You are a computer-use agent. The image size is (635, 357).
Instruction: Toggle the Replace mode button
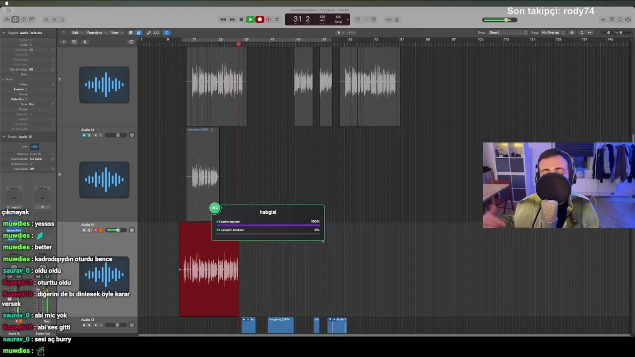(x=358, y=19)
